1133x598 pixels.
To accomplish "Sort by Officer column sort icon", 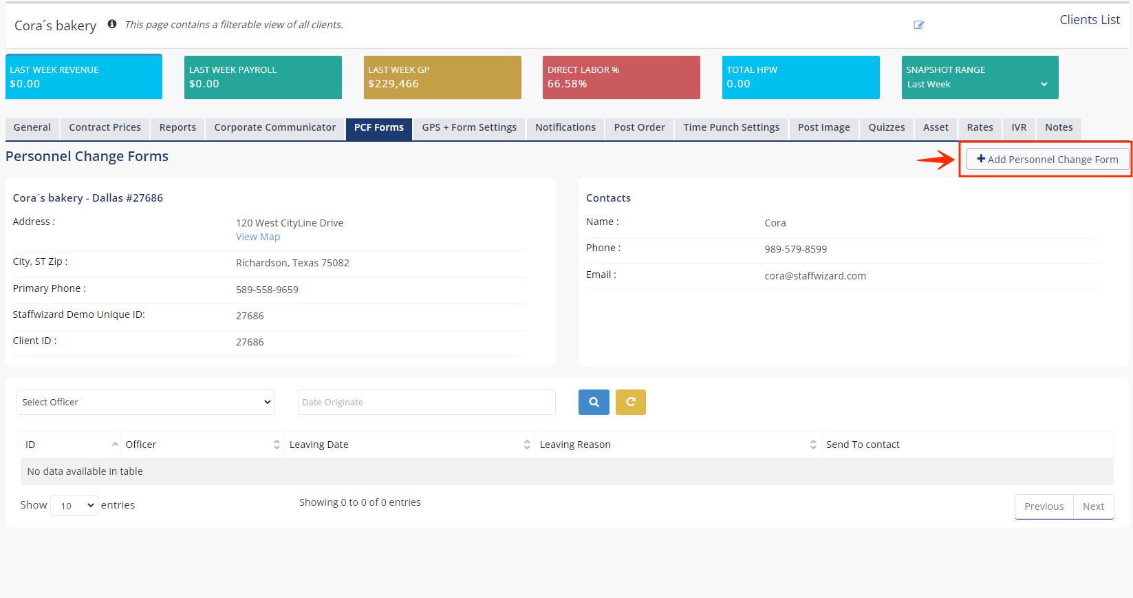I will (277, 445).
